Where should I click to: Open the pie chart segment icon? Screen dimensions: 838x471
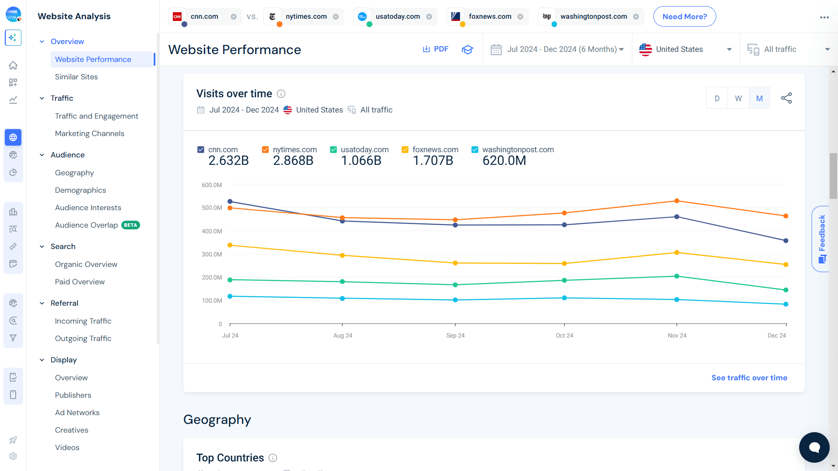(13, 172)
